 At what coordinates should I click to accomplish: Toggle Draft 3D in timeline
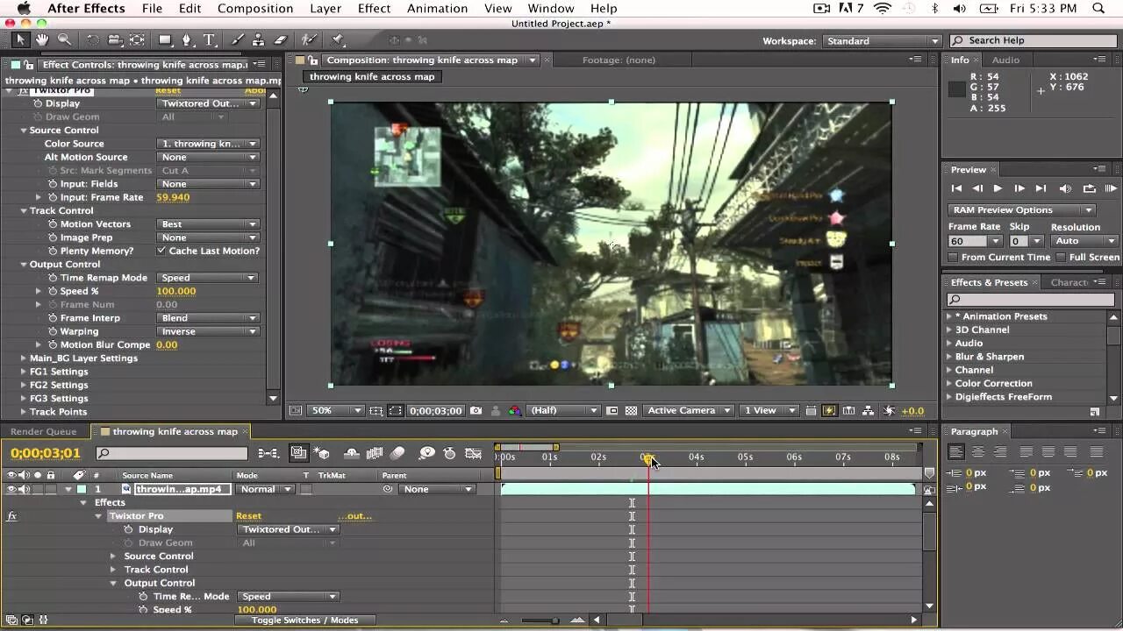click(322, 453)
